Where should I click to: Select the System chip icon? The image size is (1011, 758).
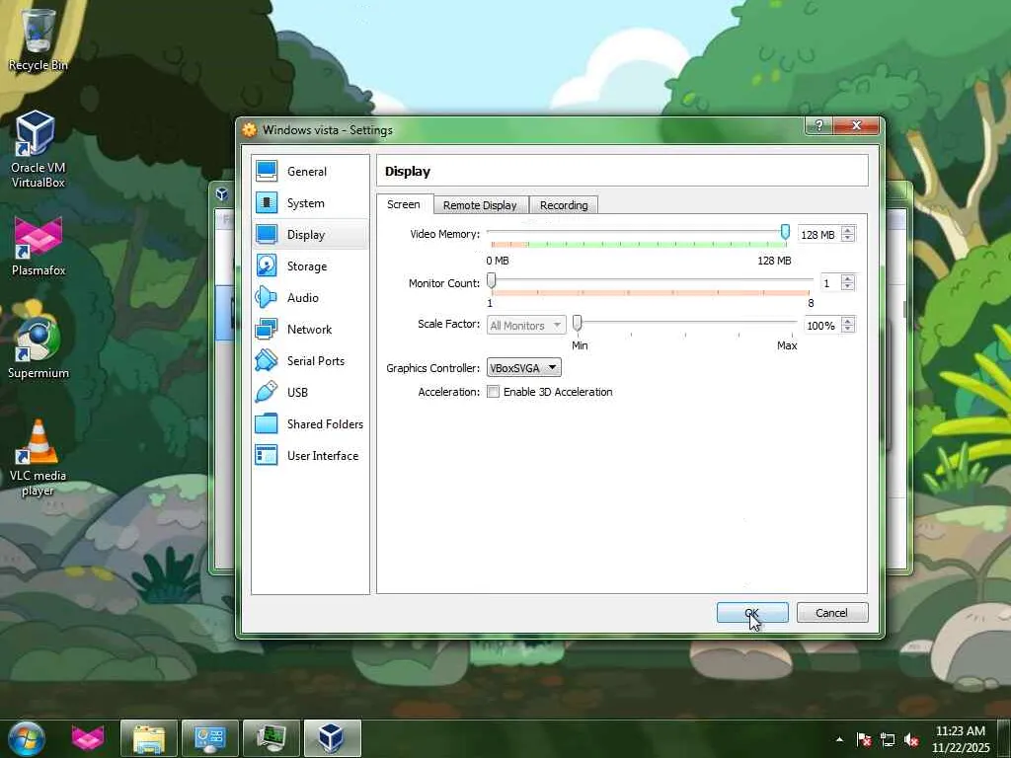[x=267, y=202]
